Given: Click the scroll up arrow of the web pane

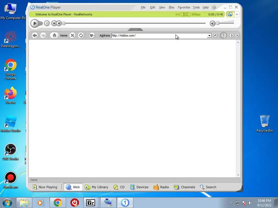Looking at the screenshot, I should (x=238, y=42).
